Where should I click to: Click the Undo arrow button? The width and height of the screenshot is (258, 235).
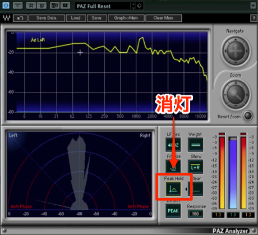click(x=20, y=18)
